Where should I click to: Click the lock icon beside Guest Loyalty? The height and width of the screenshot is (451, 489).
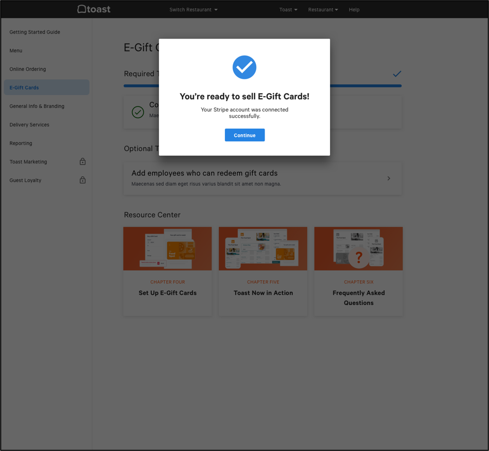tap(83, 180)
